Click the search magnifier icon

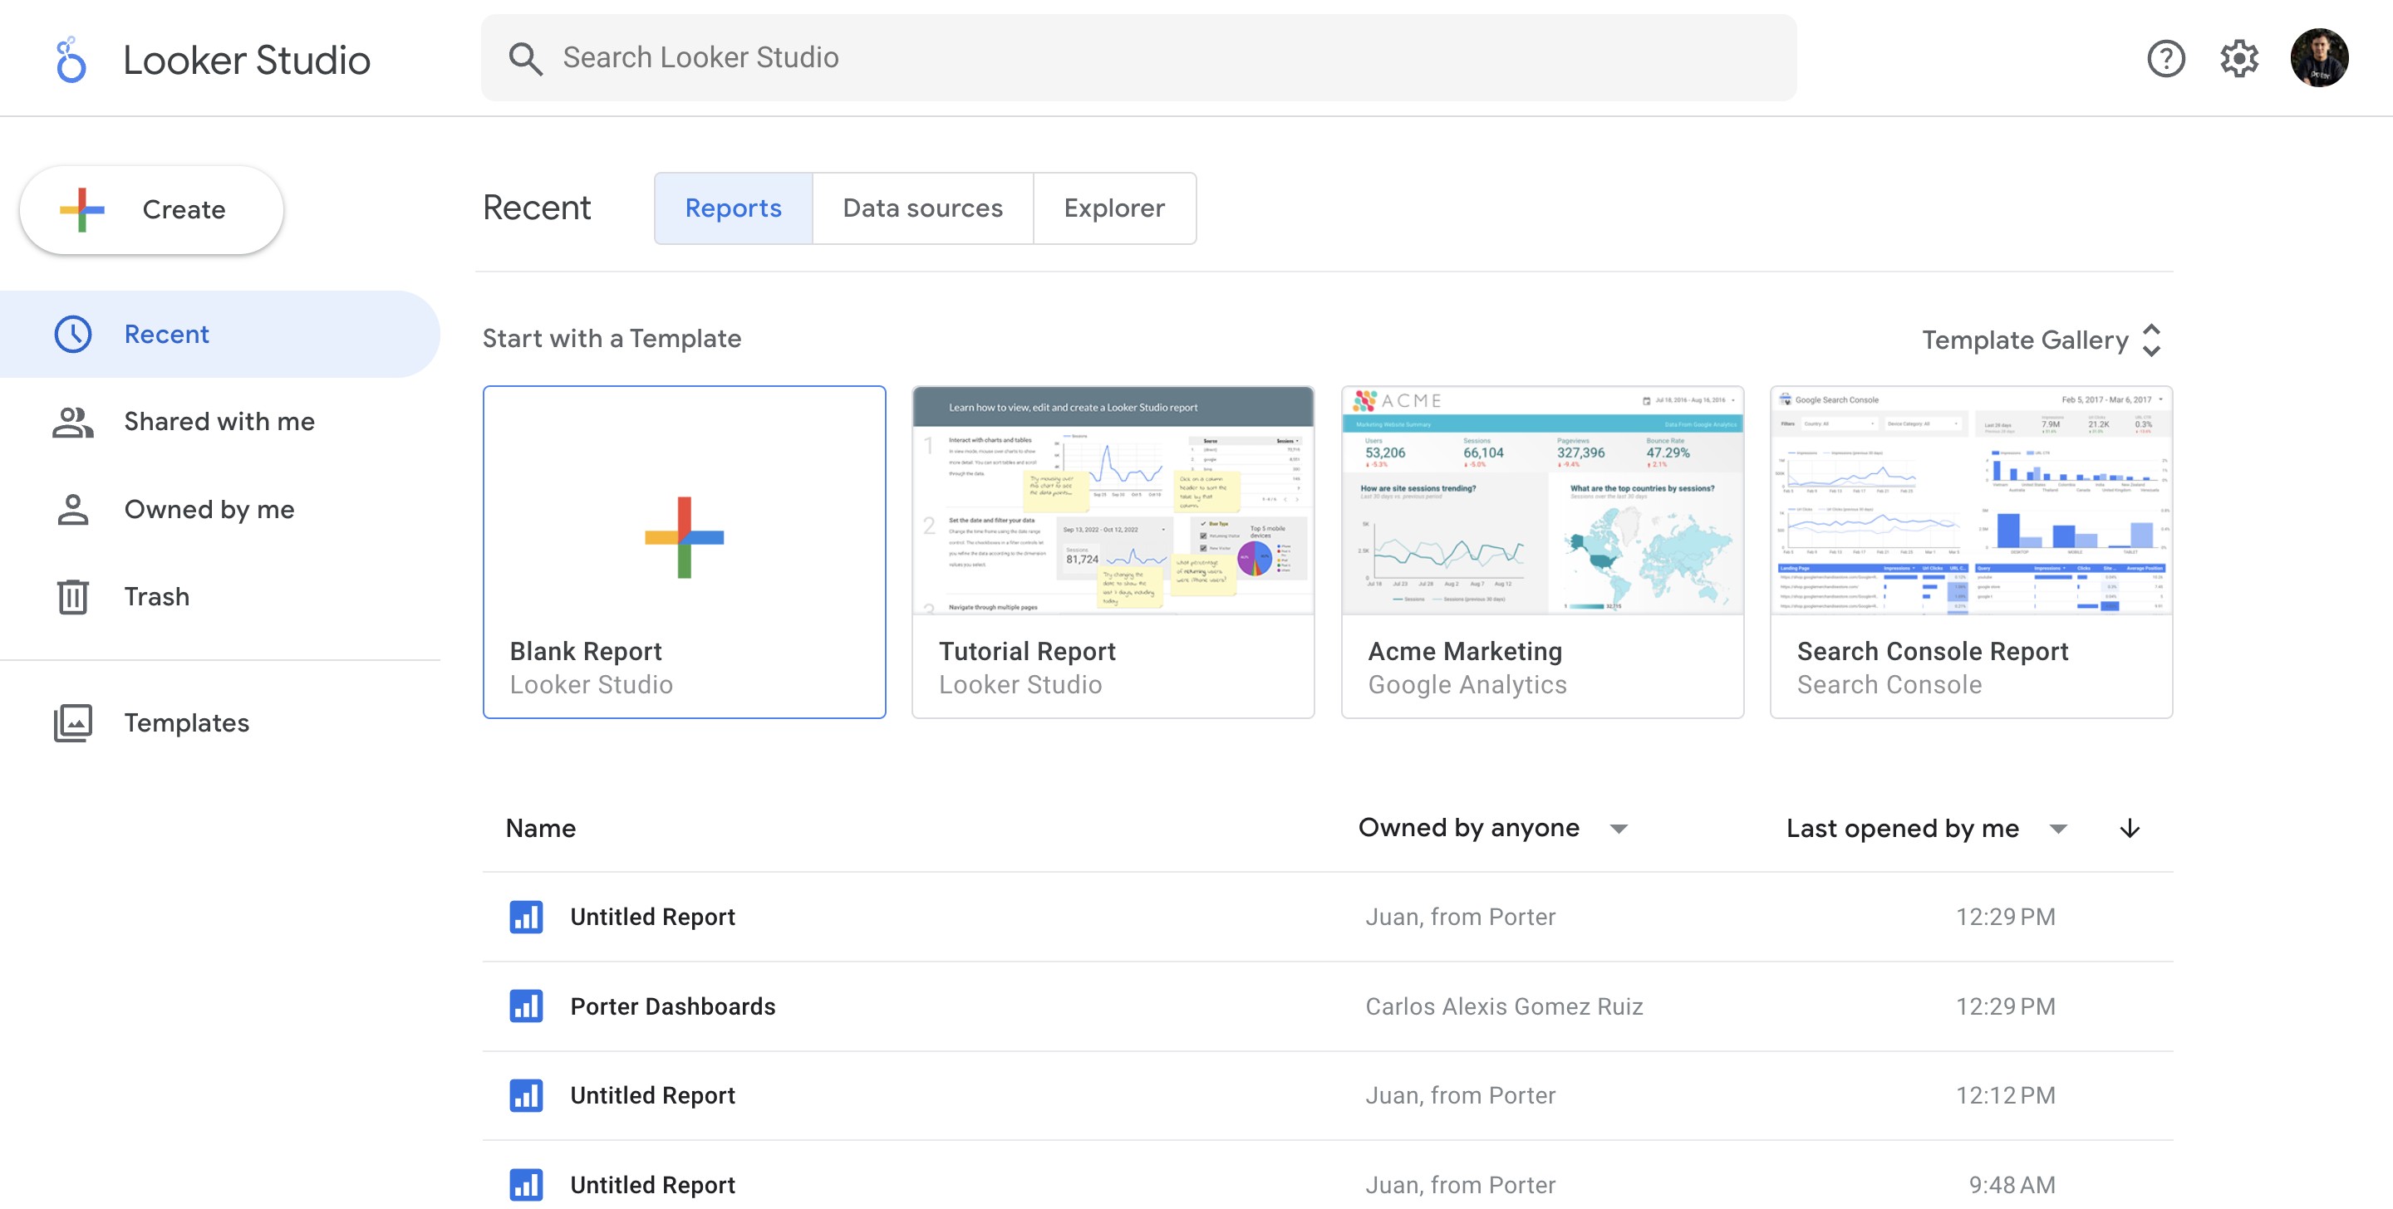(x=526, y=57)
